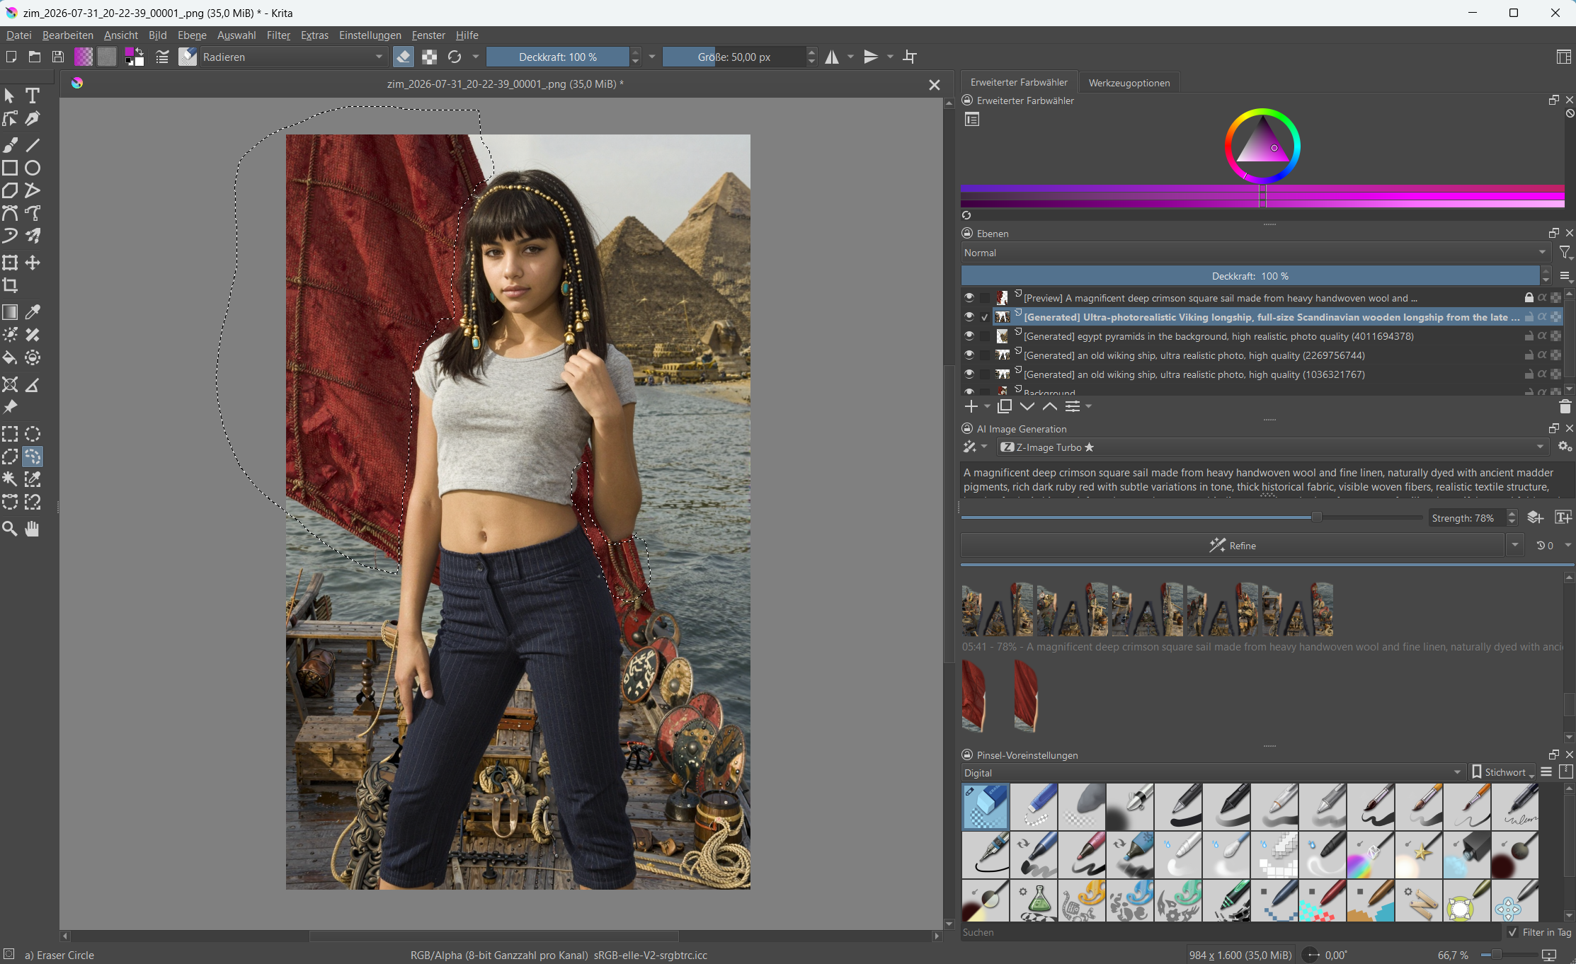Screen dimensions: 1576x964
Task: Expand the Digital brush tag dropdown
Action: click(1213, 772)
